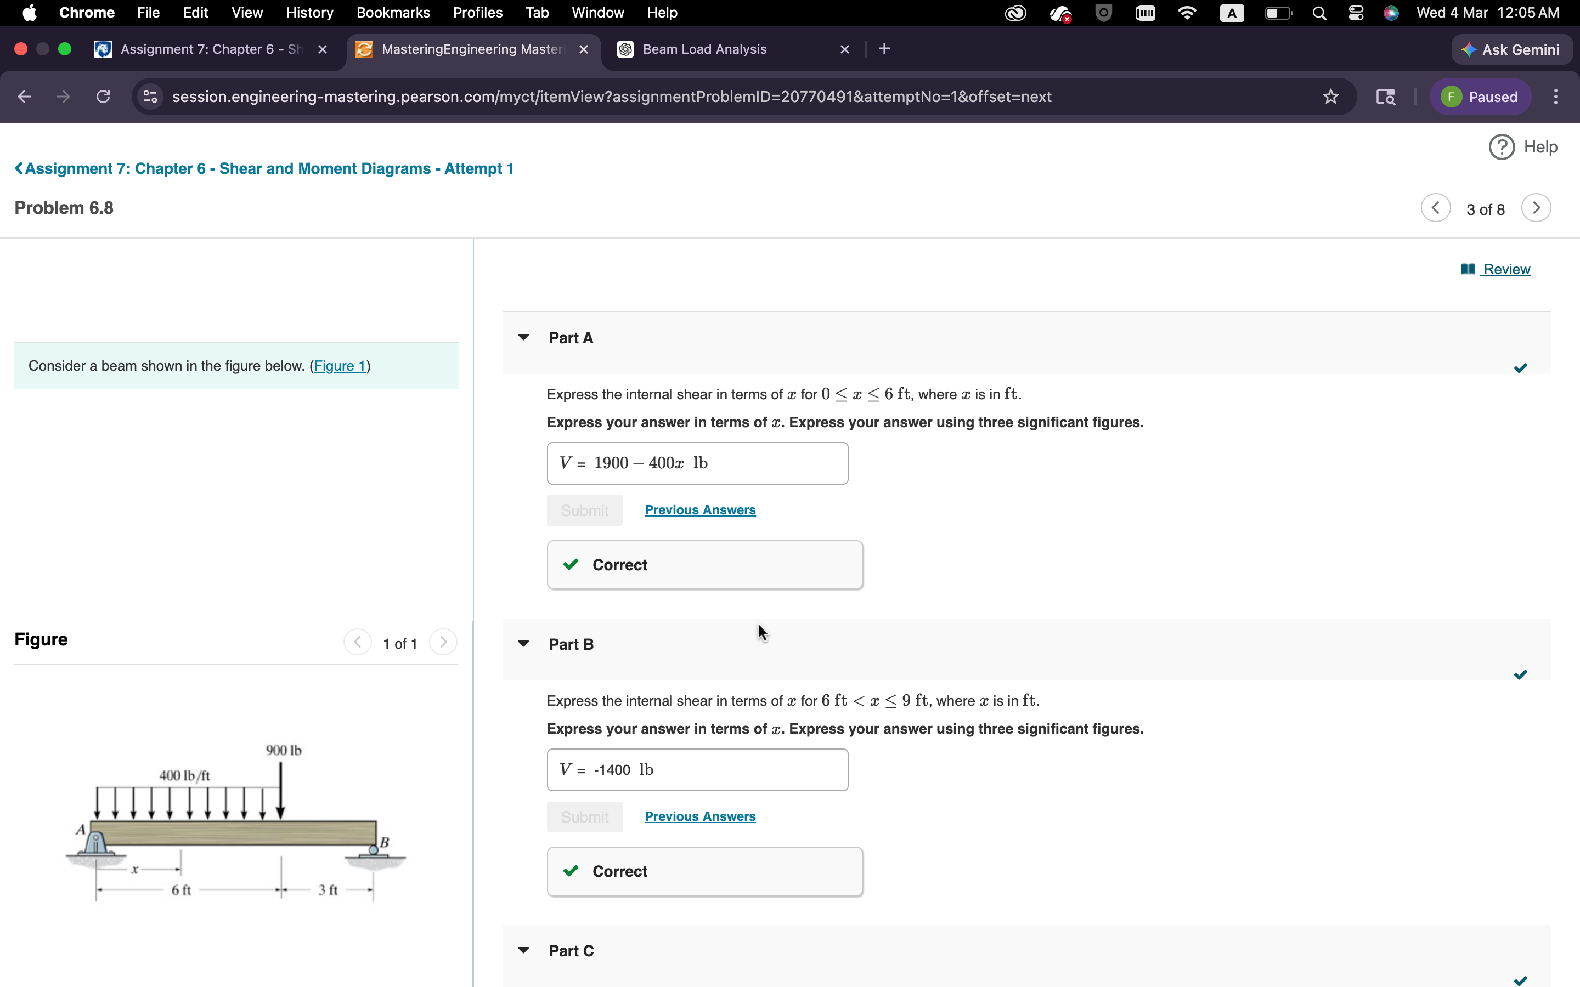The width and height of the screenshot is (1580, 987).
Task: Close the MasteringEngineering tab
Action: [x=584, y=49]
